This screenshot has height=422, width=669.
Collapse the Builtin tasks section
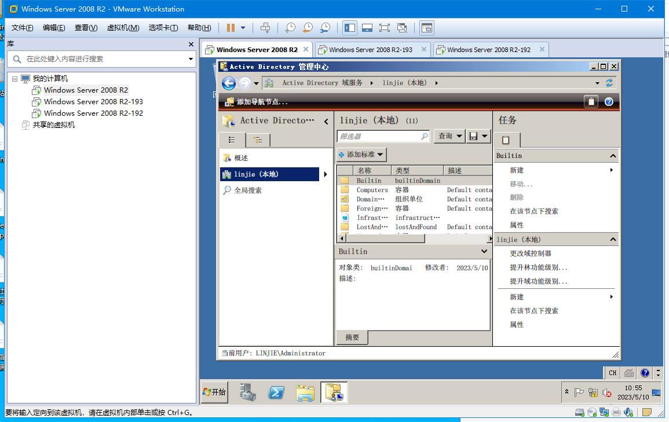(x=613, y=156)
